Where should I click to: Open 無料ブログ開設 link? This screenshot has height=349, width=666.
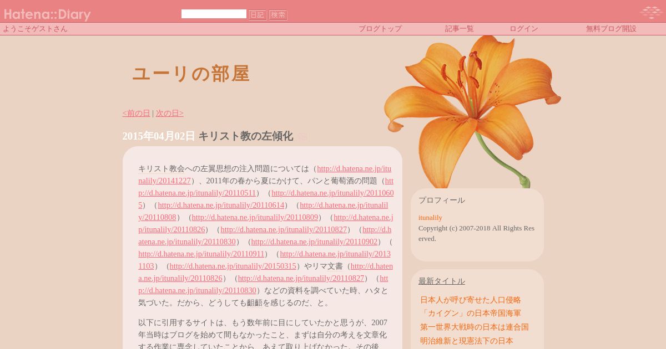tap(611, 29)
